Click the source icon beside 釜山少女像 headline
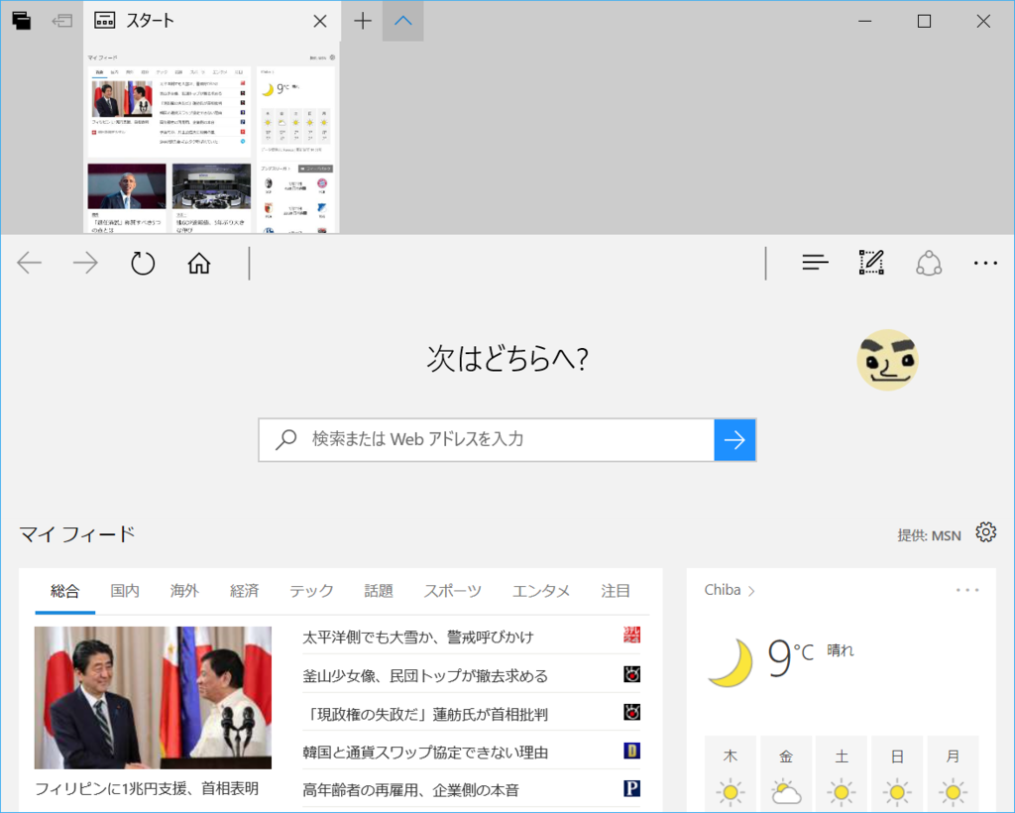The height and width of the screenshot is (813, 1015). point(631,674)
